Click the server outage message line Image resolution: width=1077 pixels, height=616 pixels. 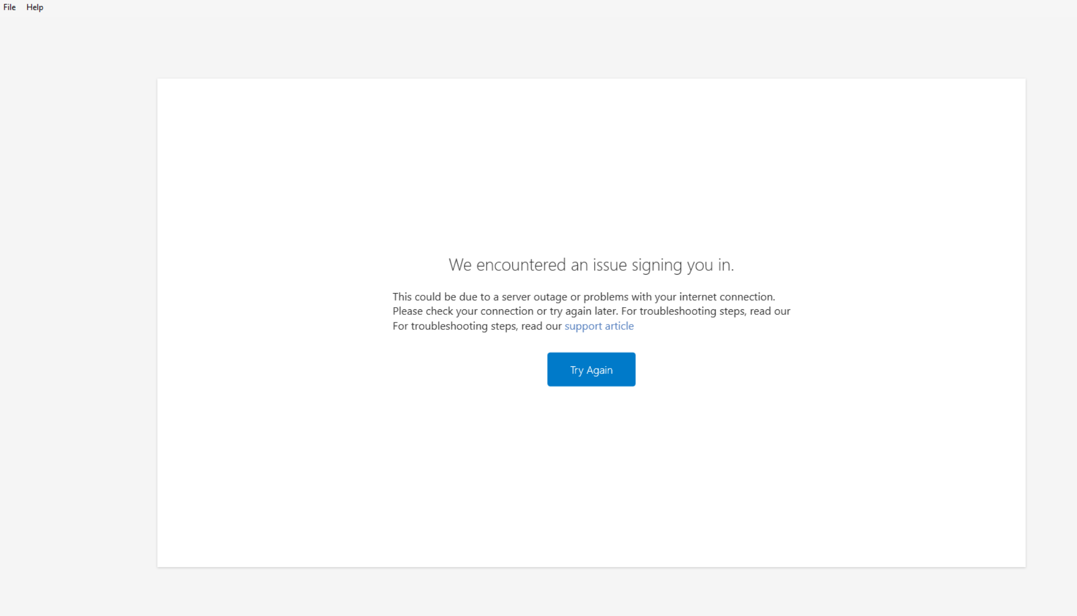click(x=583, y=297)
